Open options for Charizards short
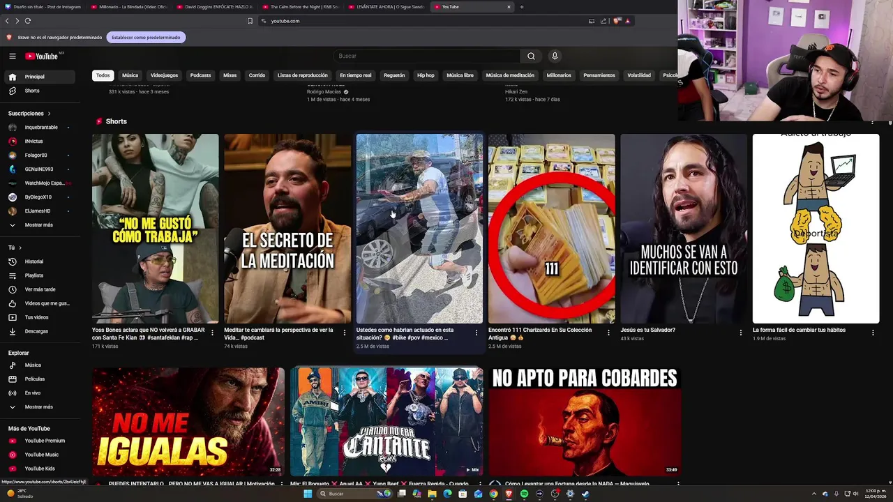The width and height of the screenshot is (893, 502). pos(608,333)
